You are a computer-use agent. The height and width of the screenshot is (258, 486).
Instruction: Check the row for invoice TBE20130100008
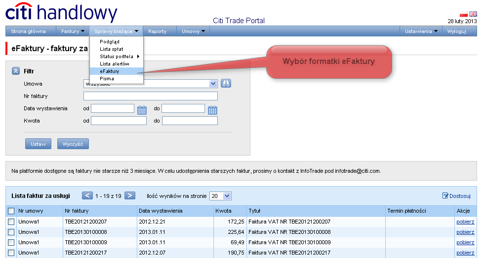pyautogui.click(x=11, y=232)
